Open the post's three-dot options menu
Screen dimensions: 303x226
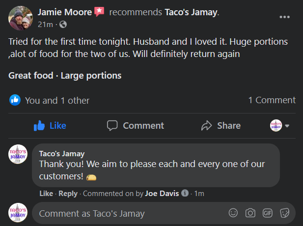(x=284, y=17)
